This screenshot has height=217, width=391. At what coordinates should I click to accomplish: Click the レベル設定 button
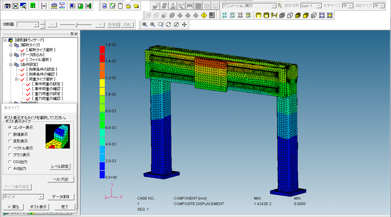[x=60, y=166]
